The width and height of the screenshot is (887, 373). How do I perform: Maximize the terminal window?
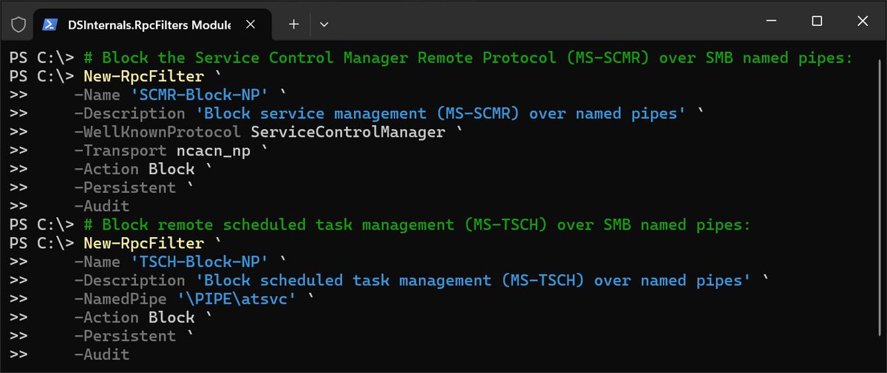coord(817,21)
